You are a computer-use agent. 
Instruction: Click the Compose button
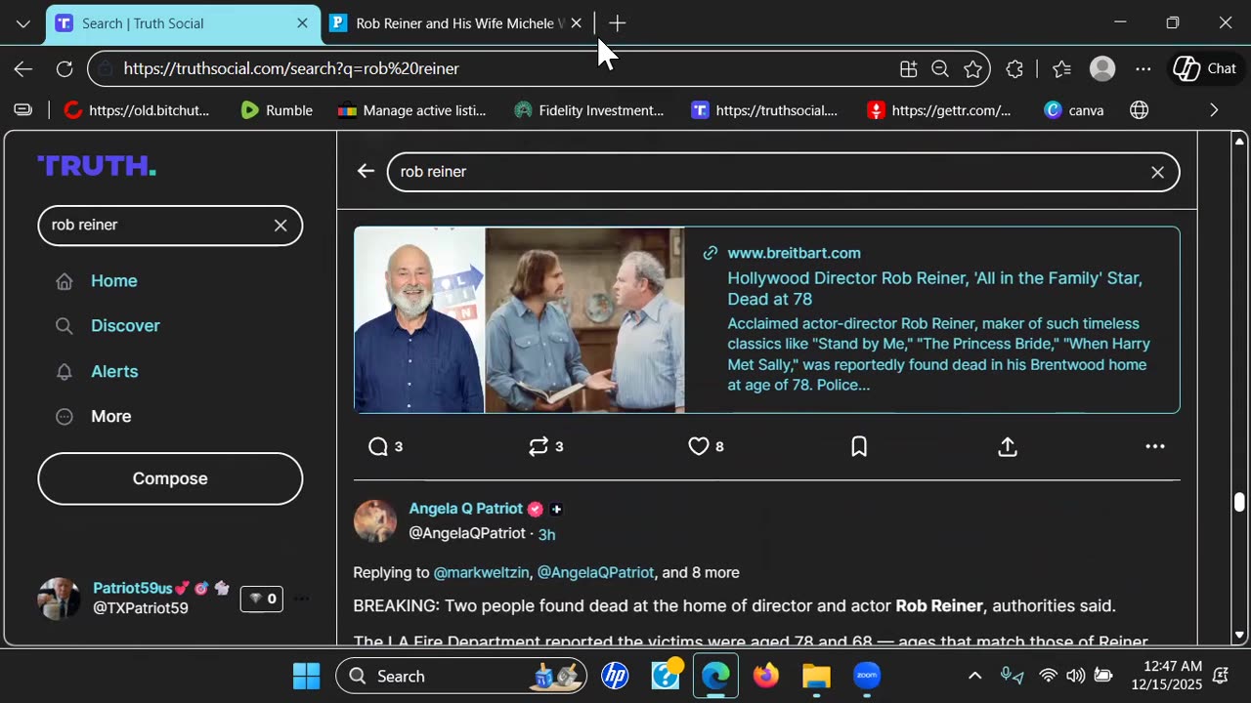170,478
